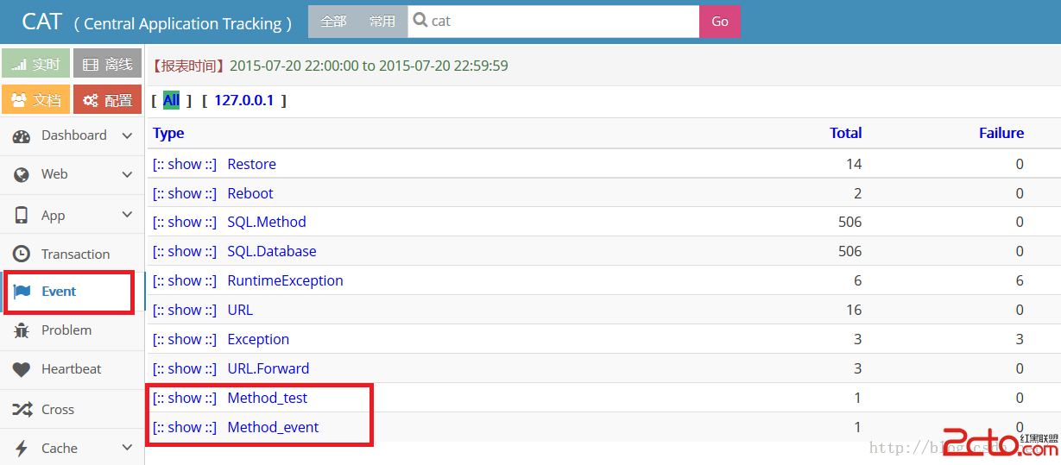Click the Cache lightning bolt icon
This screenshot has height=465, width=1061.
[22, 448]
